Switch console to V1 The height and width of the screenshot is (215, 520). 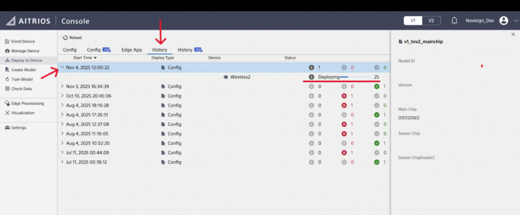click(413, 21)
